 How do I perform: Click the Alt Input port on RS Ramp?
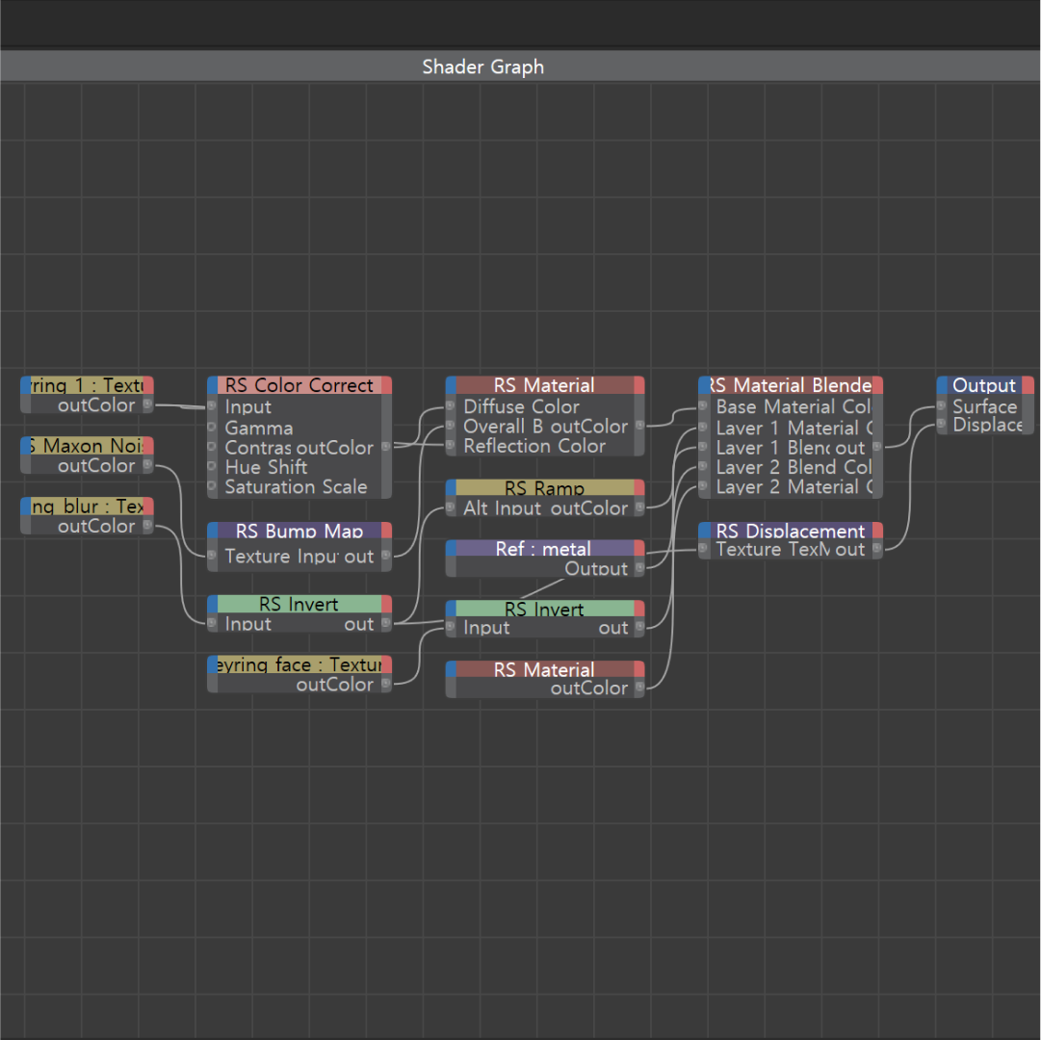(450, 507)
